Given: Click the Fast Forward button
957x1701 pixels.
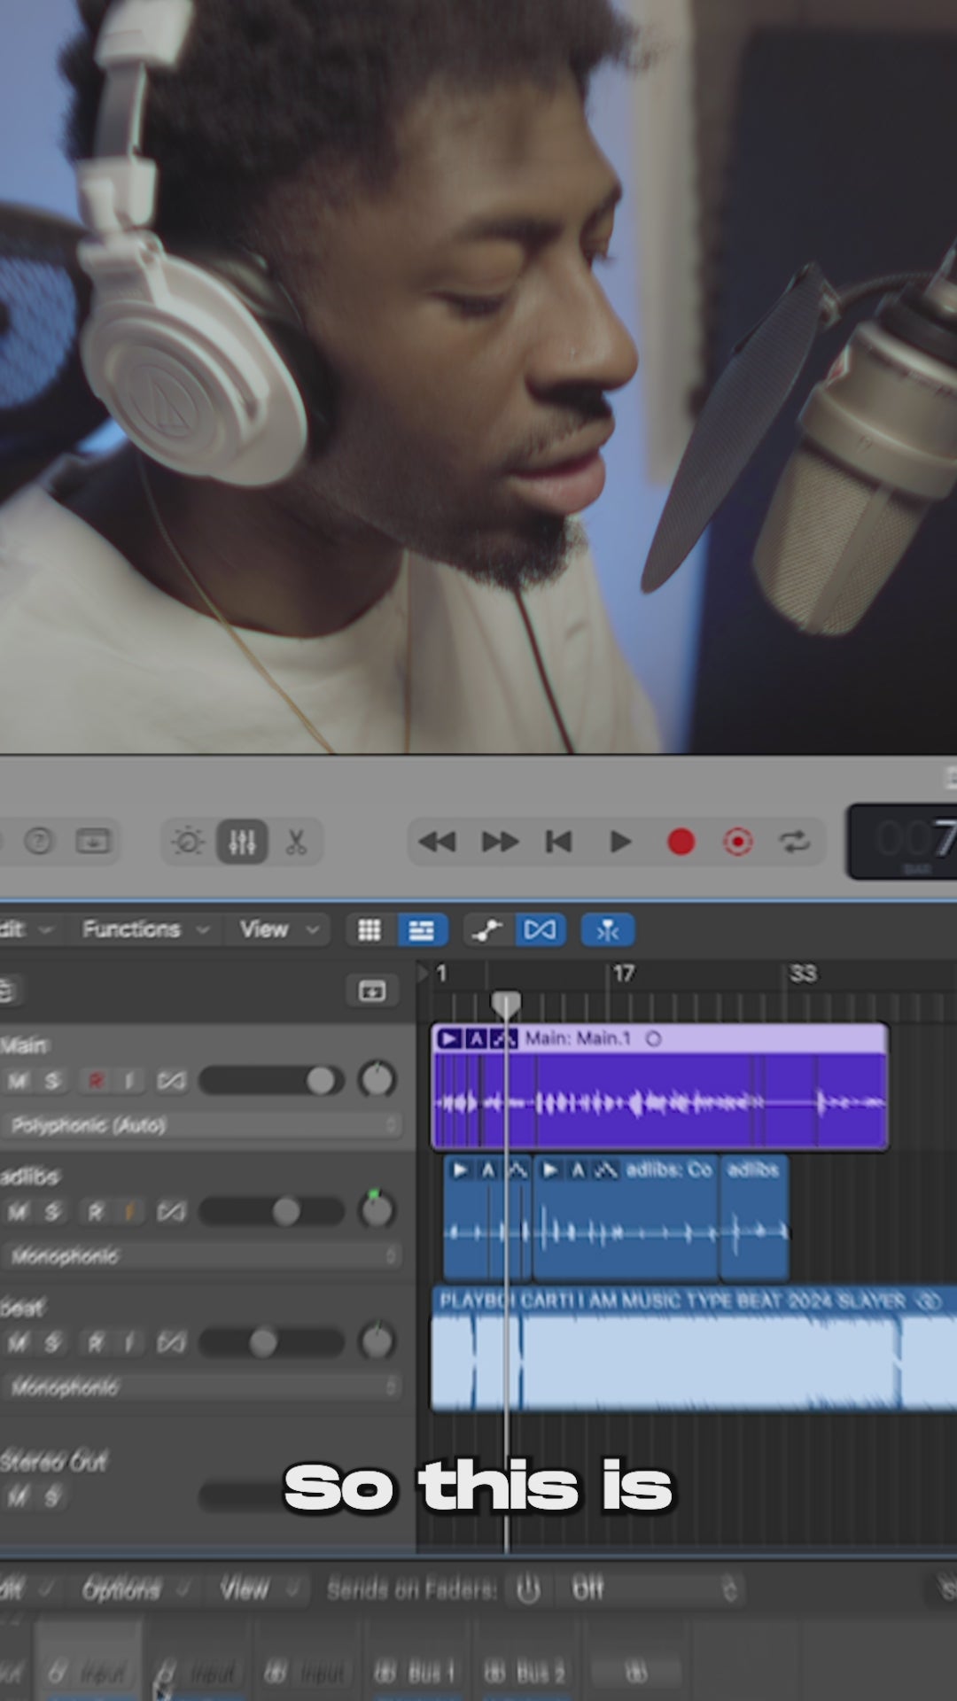Looking at the screenshot, I should 500,842.
